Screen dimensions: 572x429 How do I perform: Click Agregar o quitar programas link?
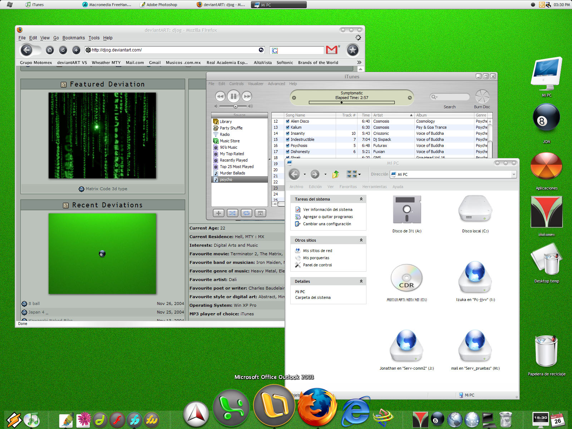328,217
